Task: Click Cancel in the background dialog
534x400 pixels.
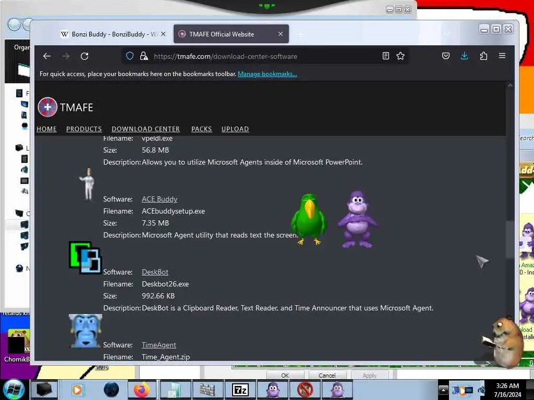Action: click(x=327, y=375)
